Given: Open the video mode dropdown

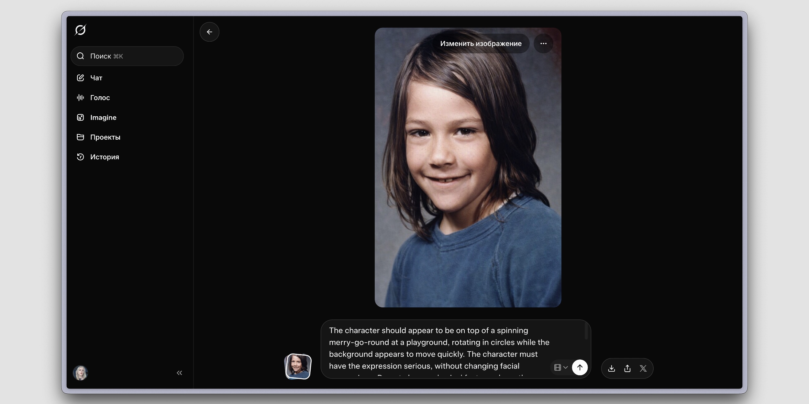Looking at the screenshot, I should pos(561,367).
